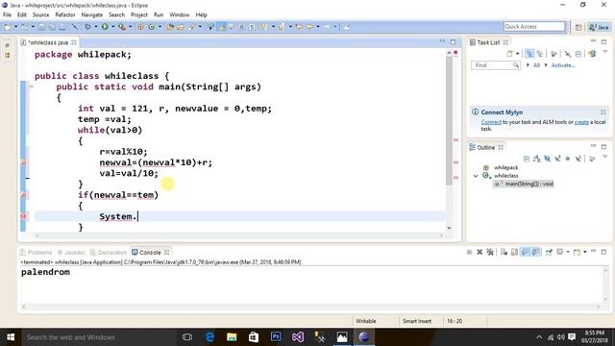The height and width of the screenshot is (346, 615).
Task: Click Remove All Terminated Launches icon
Action: [490, 252]
